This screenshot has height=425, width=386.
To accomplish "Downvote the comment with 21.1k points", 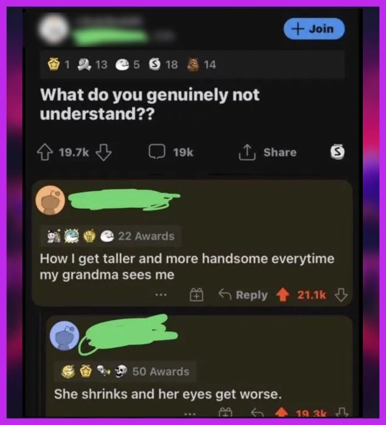I will 341,295.
